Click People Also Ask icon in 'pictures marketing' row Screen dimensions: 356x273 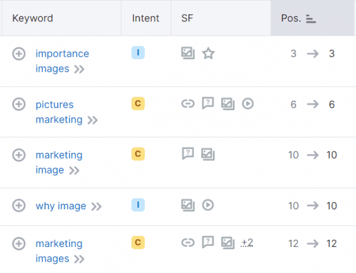pyautogui.click(x=208, y=104)
